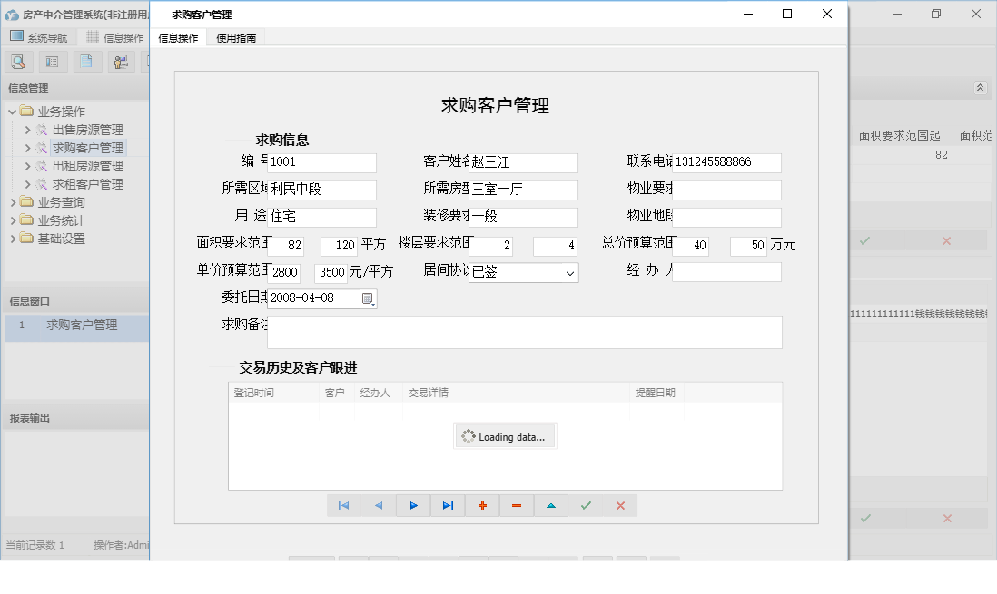Confirm changes with the green check icon

(x=586, y=505)
